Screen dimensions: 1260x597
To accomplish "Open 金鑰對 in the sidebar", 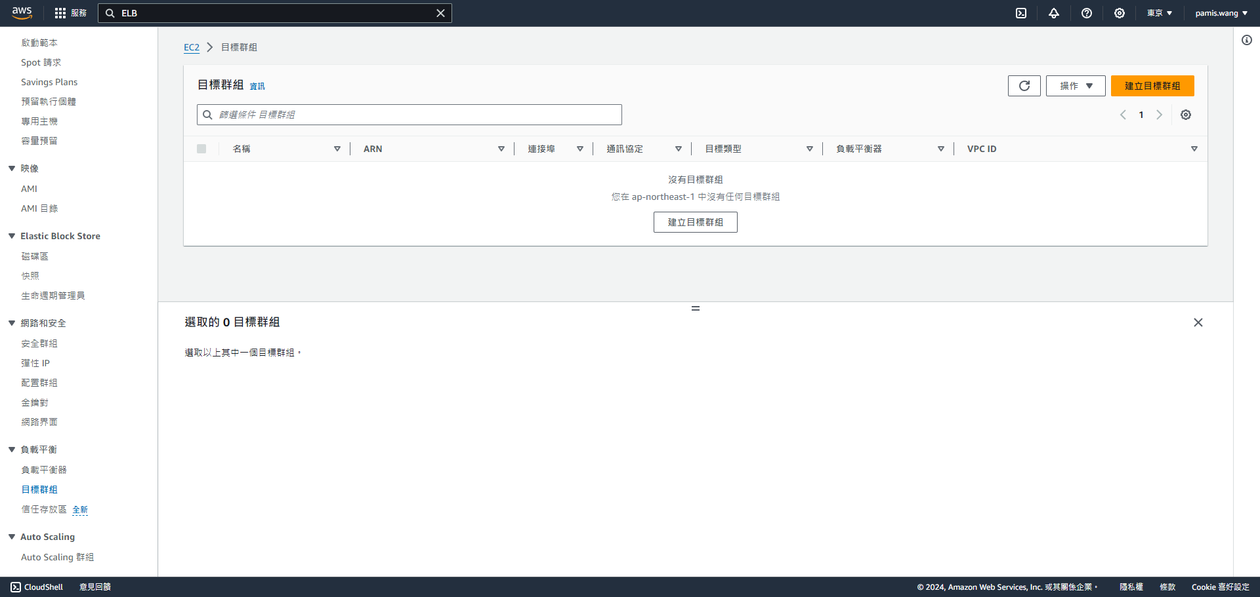I will (35, 402).
